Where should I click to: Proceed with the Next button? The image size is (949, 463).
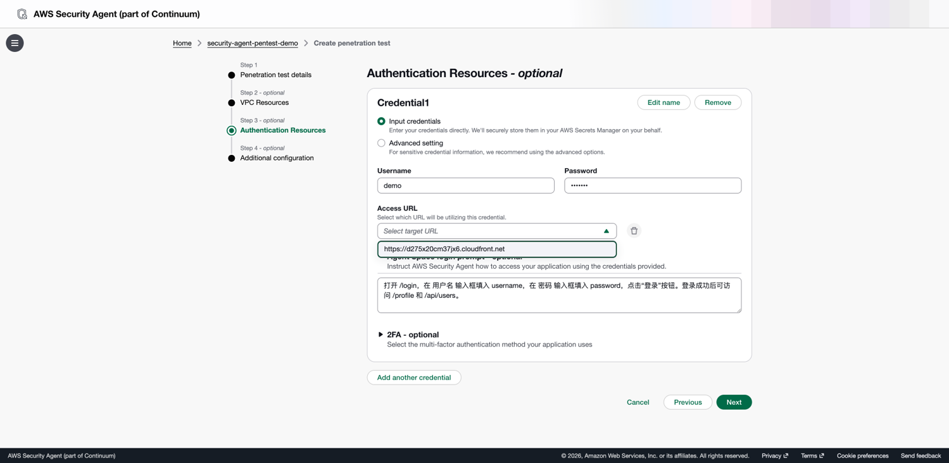[734, 402]
